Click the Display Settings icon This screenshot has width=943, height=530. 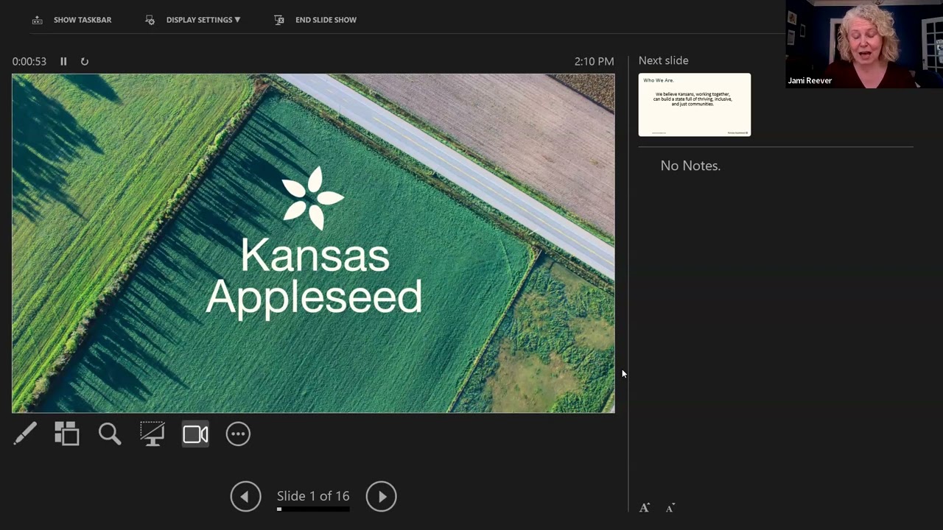[150, 20]
